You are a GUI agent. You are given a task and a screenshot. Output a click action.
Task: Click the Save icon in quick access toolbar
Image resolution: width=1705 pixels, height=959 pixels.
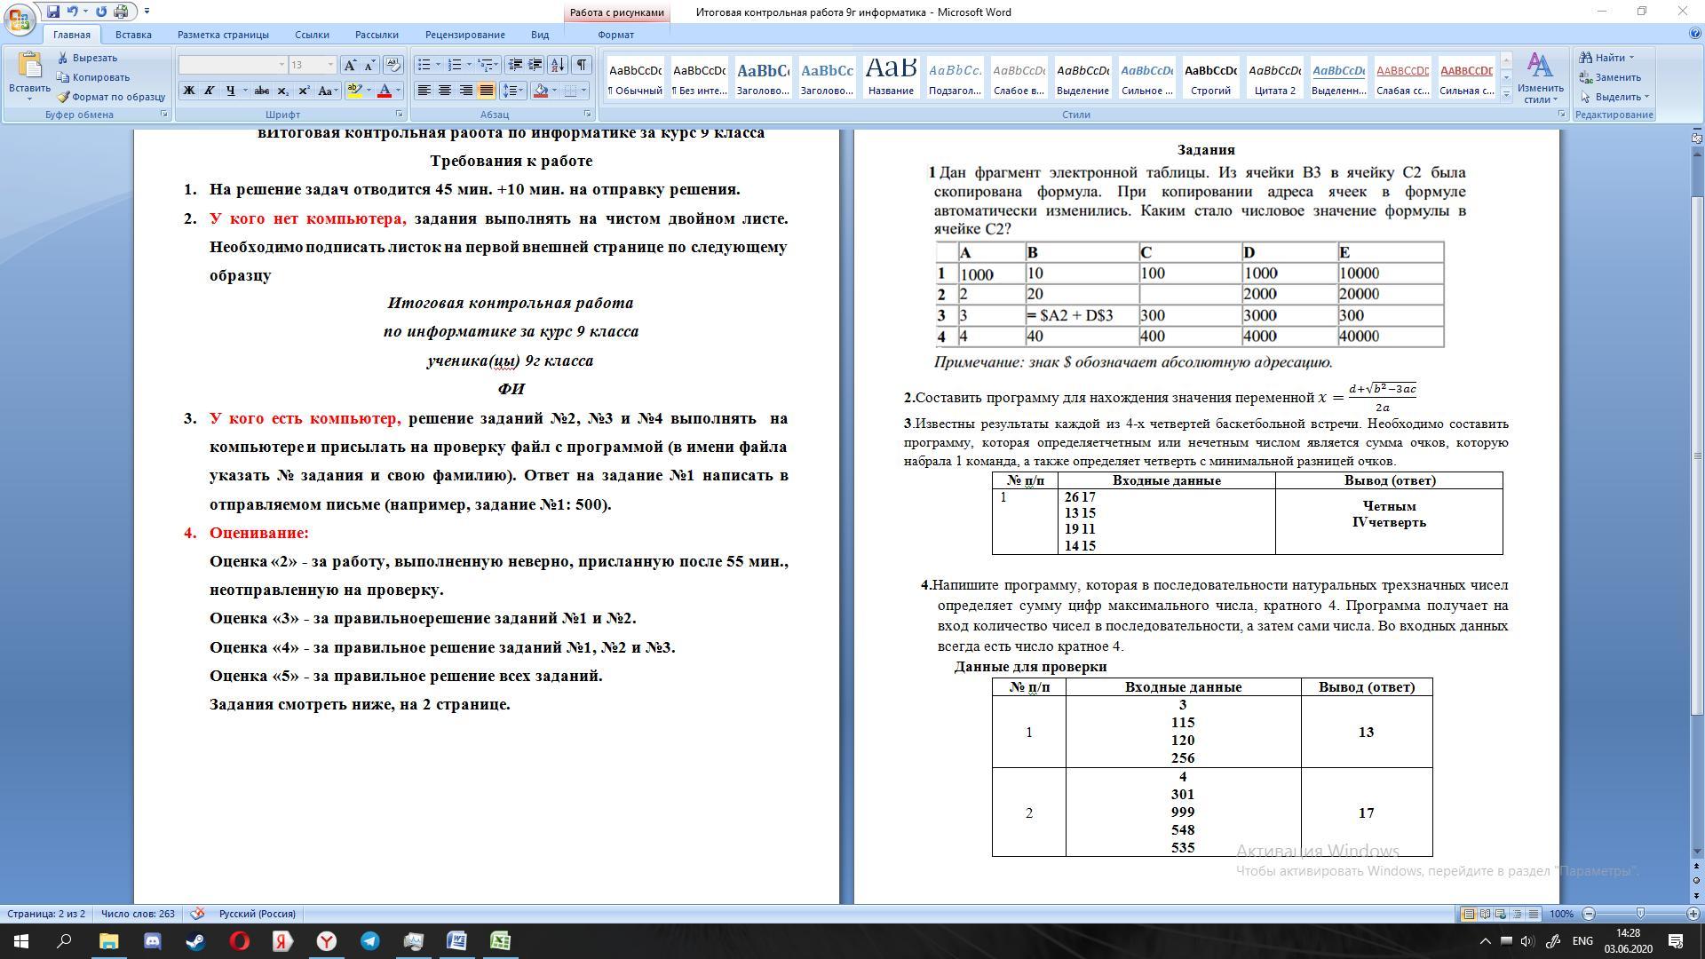[x=52, y=12]
